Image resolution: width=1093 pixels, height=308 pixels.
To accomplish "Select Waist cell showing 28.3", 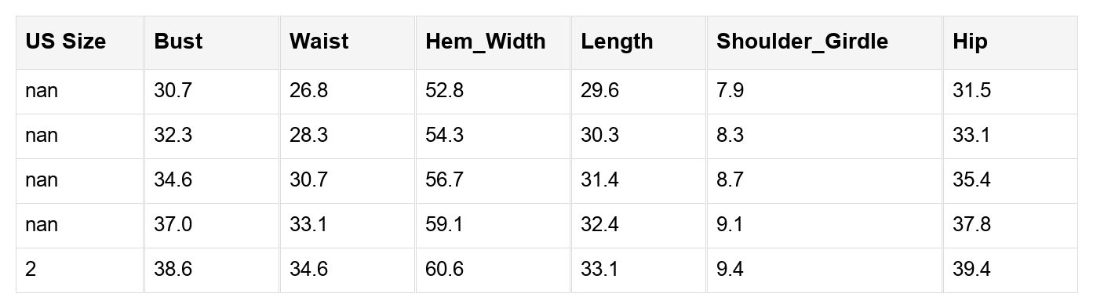I will click(348, 136).
